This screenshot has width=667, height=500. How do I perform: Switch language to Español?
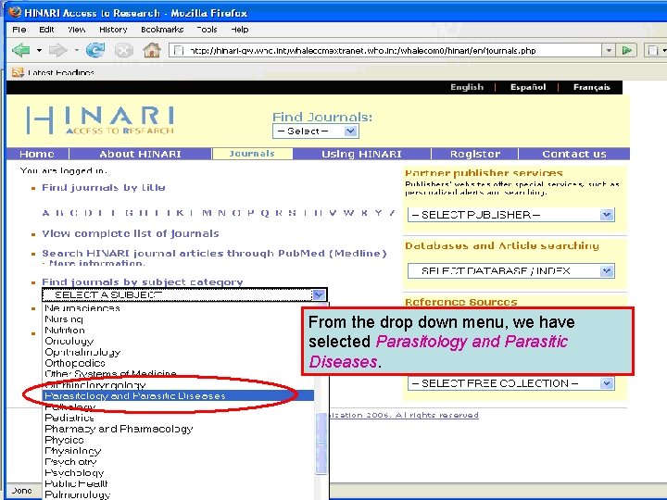[528, 87]
